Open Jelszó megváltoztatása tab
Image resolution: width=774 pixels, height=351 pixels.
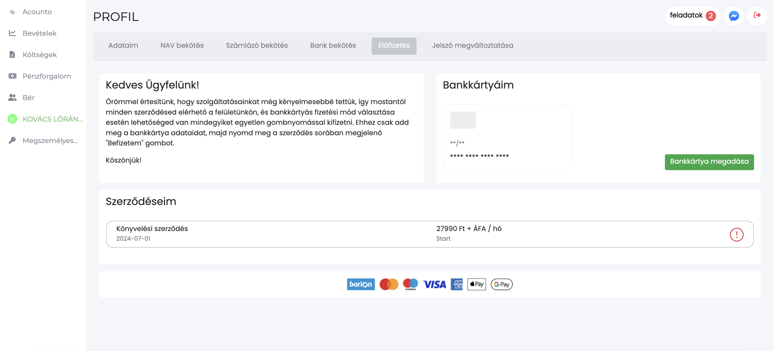pyautogui.click(x=472, y=46)
